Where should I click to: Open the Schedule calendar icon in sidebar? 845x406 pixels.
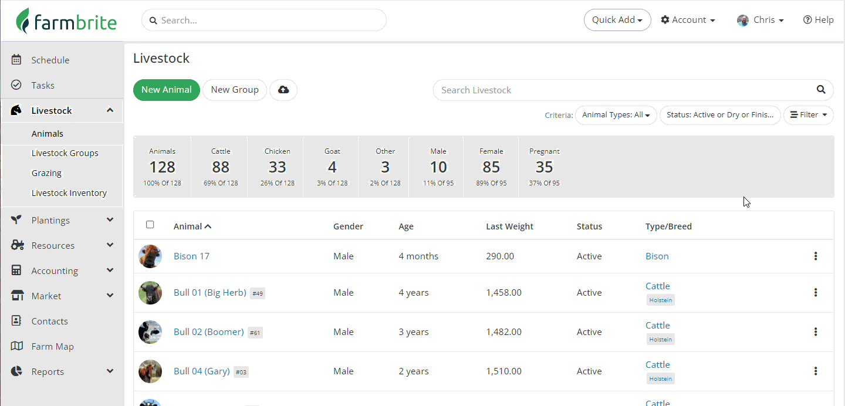click(16, 60)
